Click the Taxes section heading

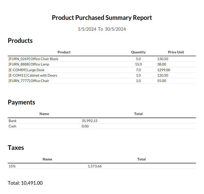(16, 148)
